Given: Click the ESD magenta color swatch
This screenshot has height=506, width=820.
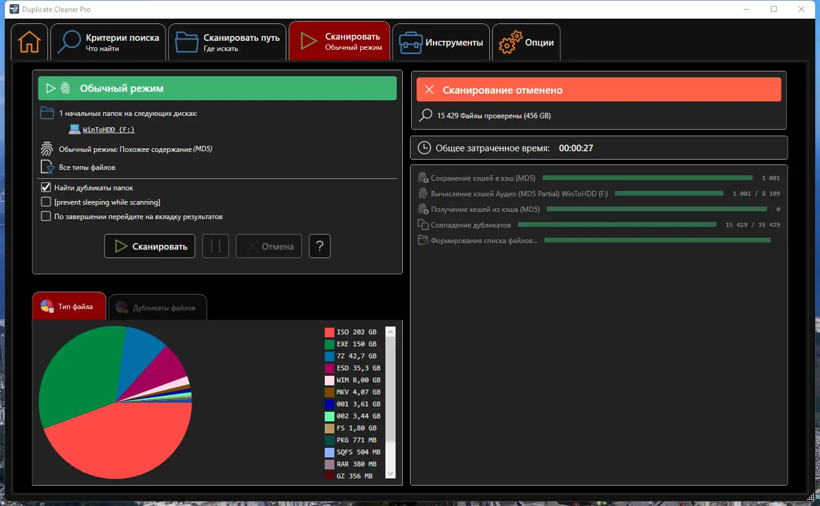Looking at the screenshot, I should 329,368.
